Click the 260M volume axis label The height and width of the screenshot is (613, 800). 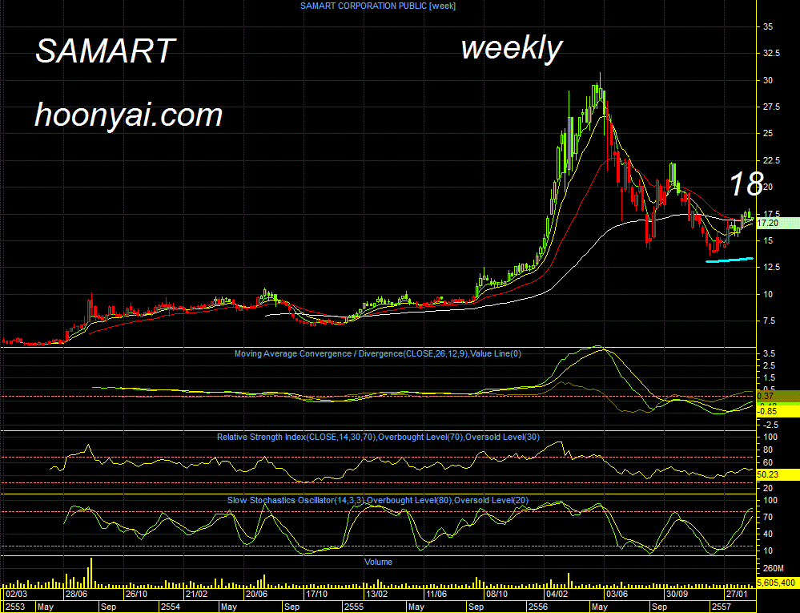tap(773, 568)
